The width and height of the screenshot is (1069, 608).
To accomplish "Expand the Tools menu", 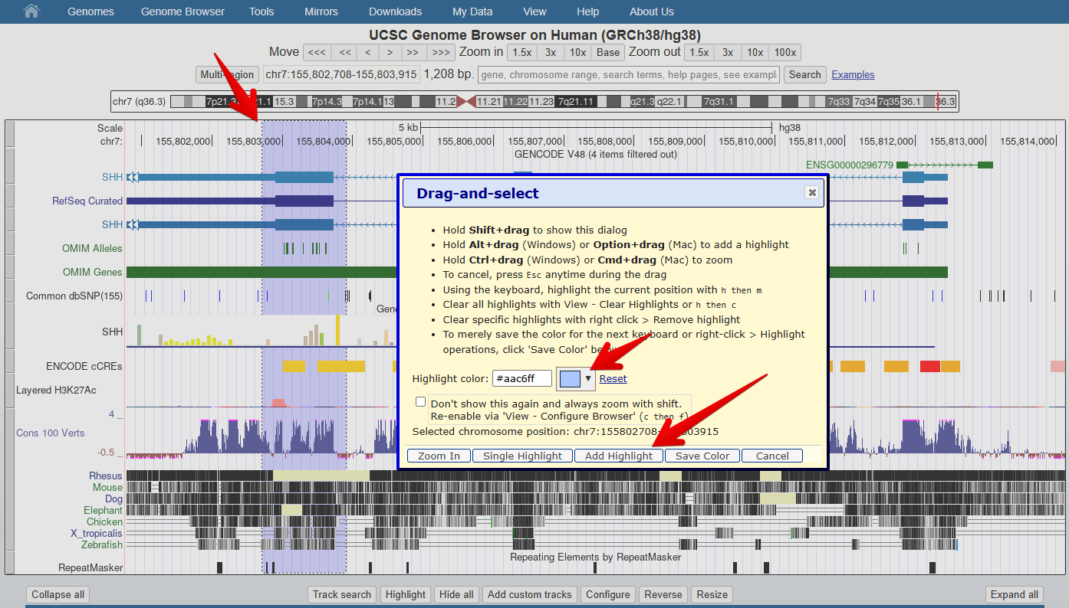I will (261, 11).
